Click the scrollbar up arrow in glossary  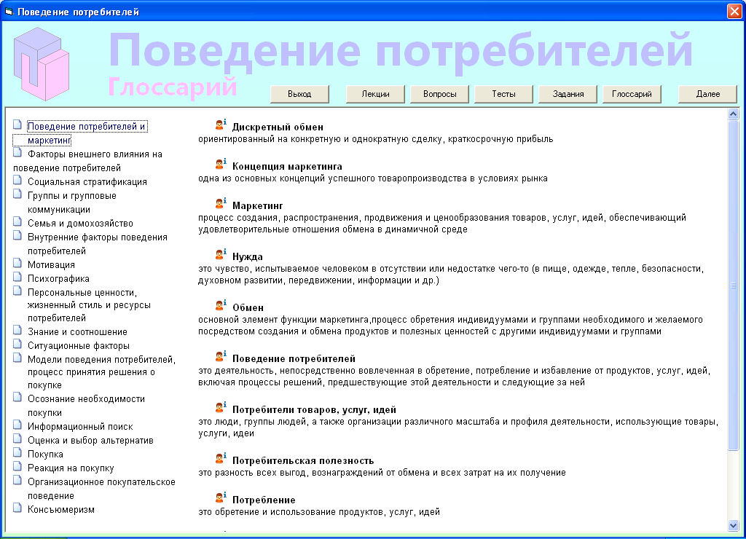point(733,114)
